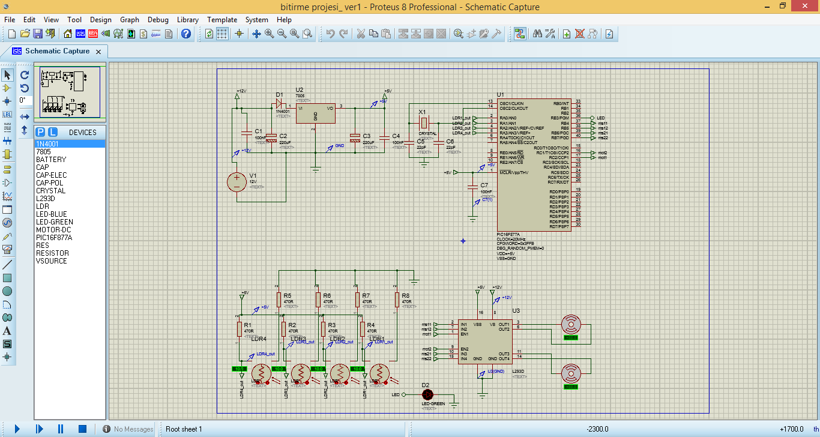
Task: Remove sheet red X icon
Action: pos(579,34)
